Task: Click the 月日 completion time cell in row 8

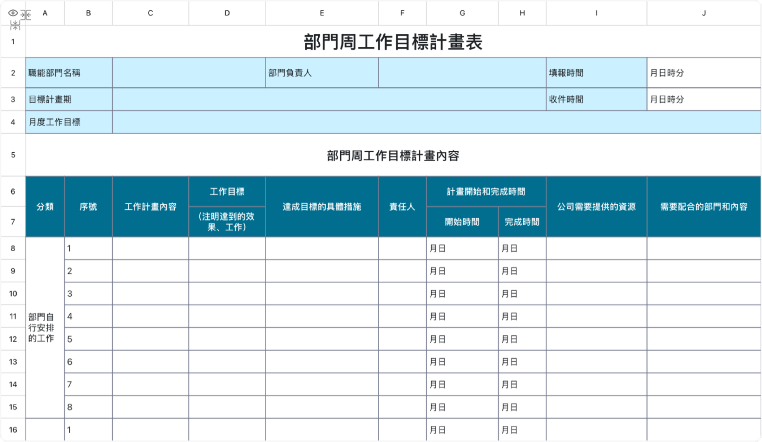Action: point(522,248)
